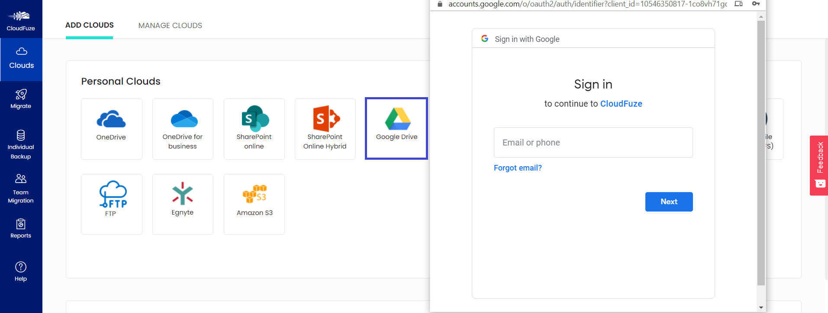Switch to the ADD CLOUDS tab
This screenshot has height=313, width=828.
[x=90, y=25]
